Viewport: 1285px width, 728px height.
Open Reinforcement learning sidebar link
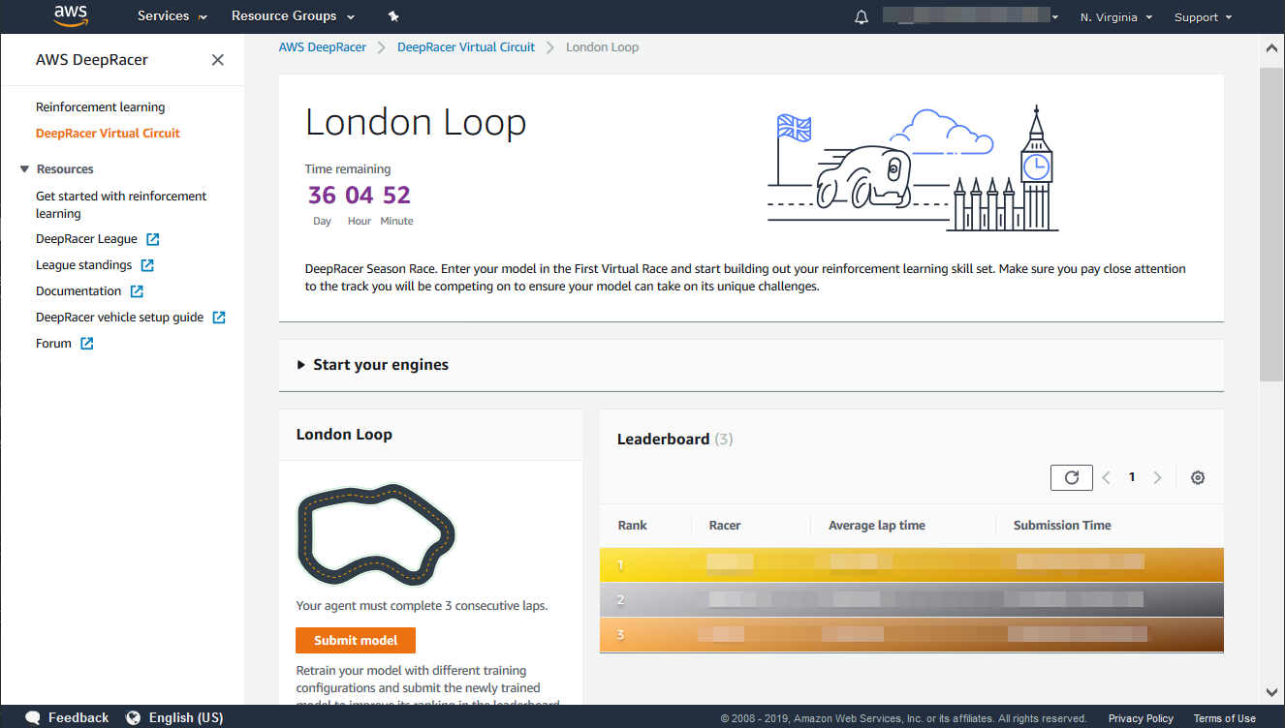101,107
